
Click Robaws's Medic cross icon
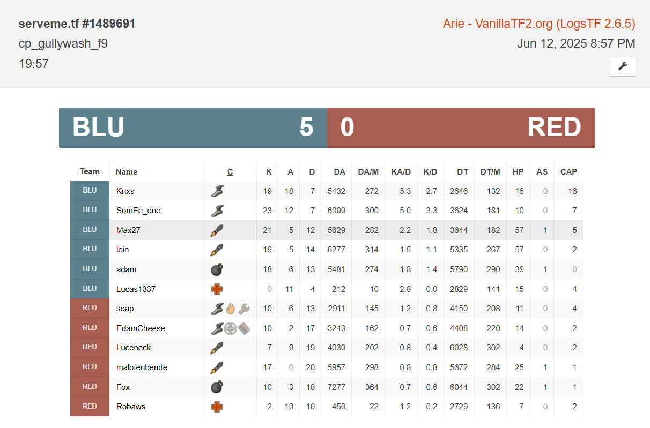tap(217, 407)
